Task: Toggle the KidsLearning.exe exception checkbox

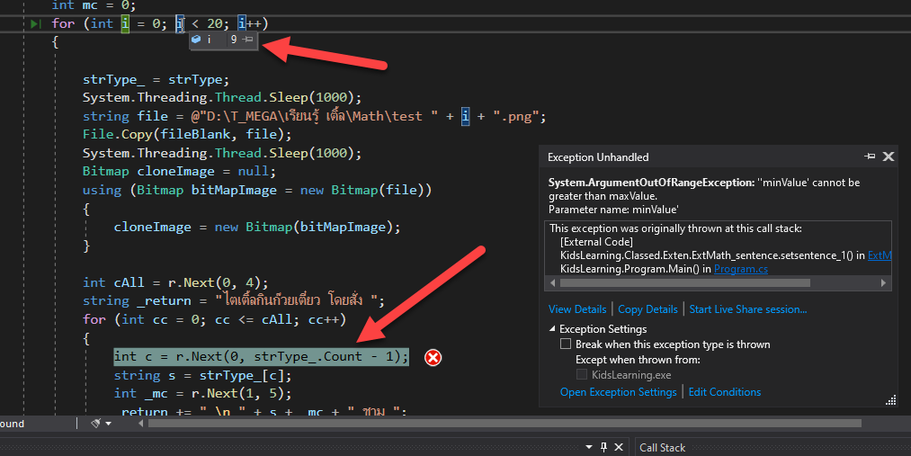Action: (x=582, y=374)
